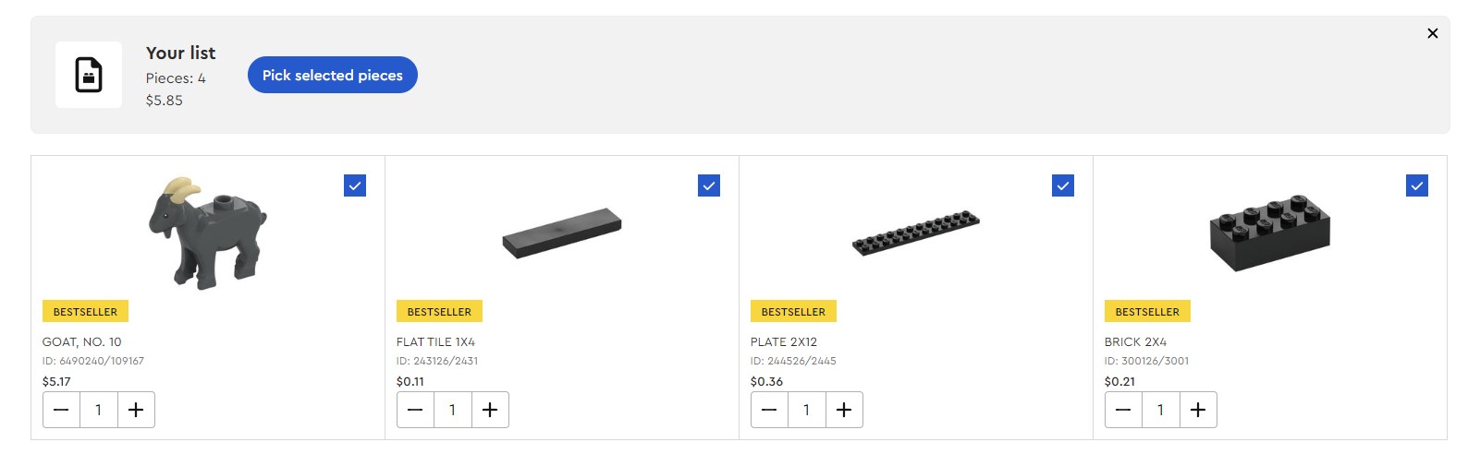Toggle the Plate 2x12 selection checkbox

tap(1063, 185)
